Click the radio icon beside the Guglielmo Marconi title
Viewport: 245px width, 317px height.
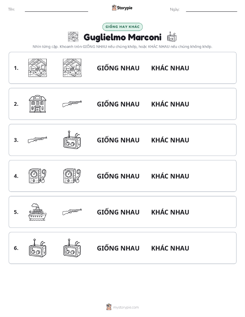pyautogui.click(x=172, y=37)
